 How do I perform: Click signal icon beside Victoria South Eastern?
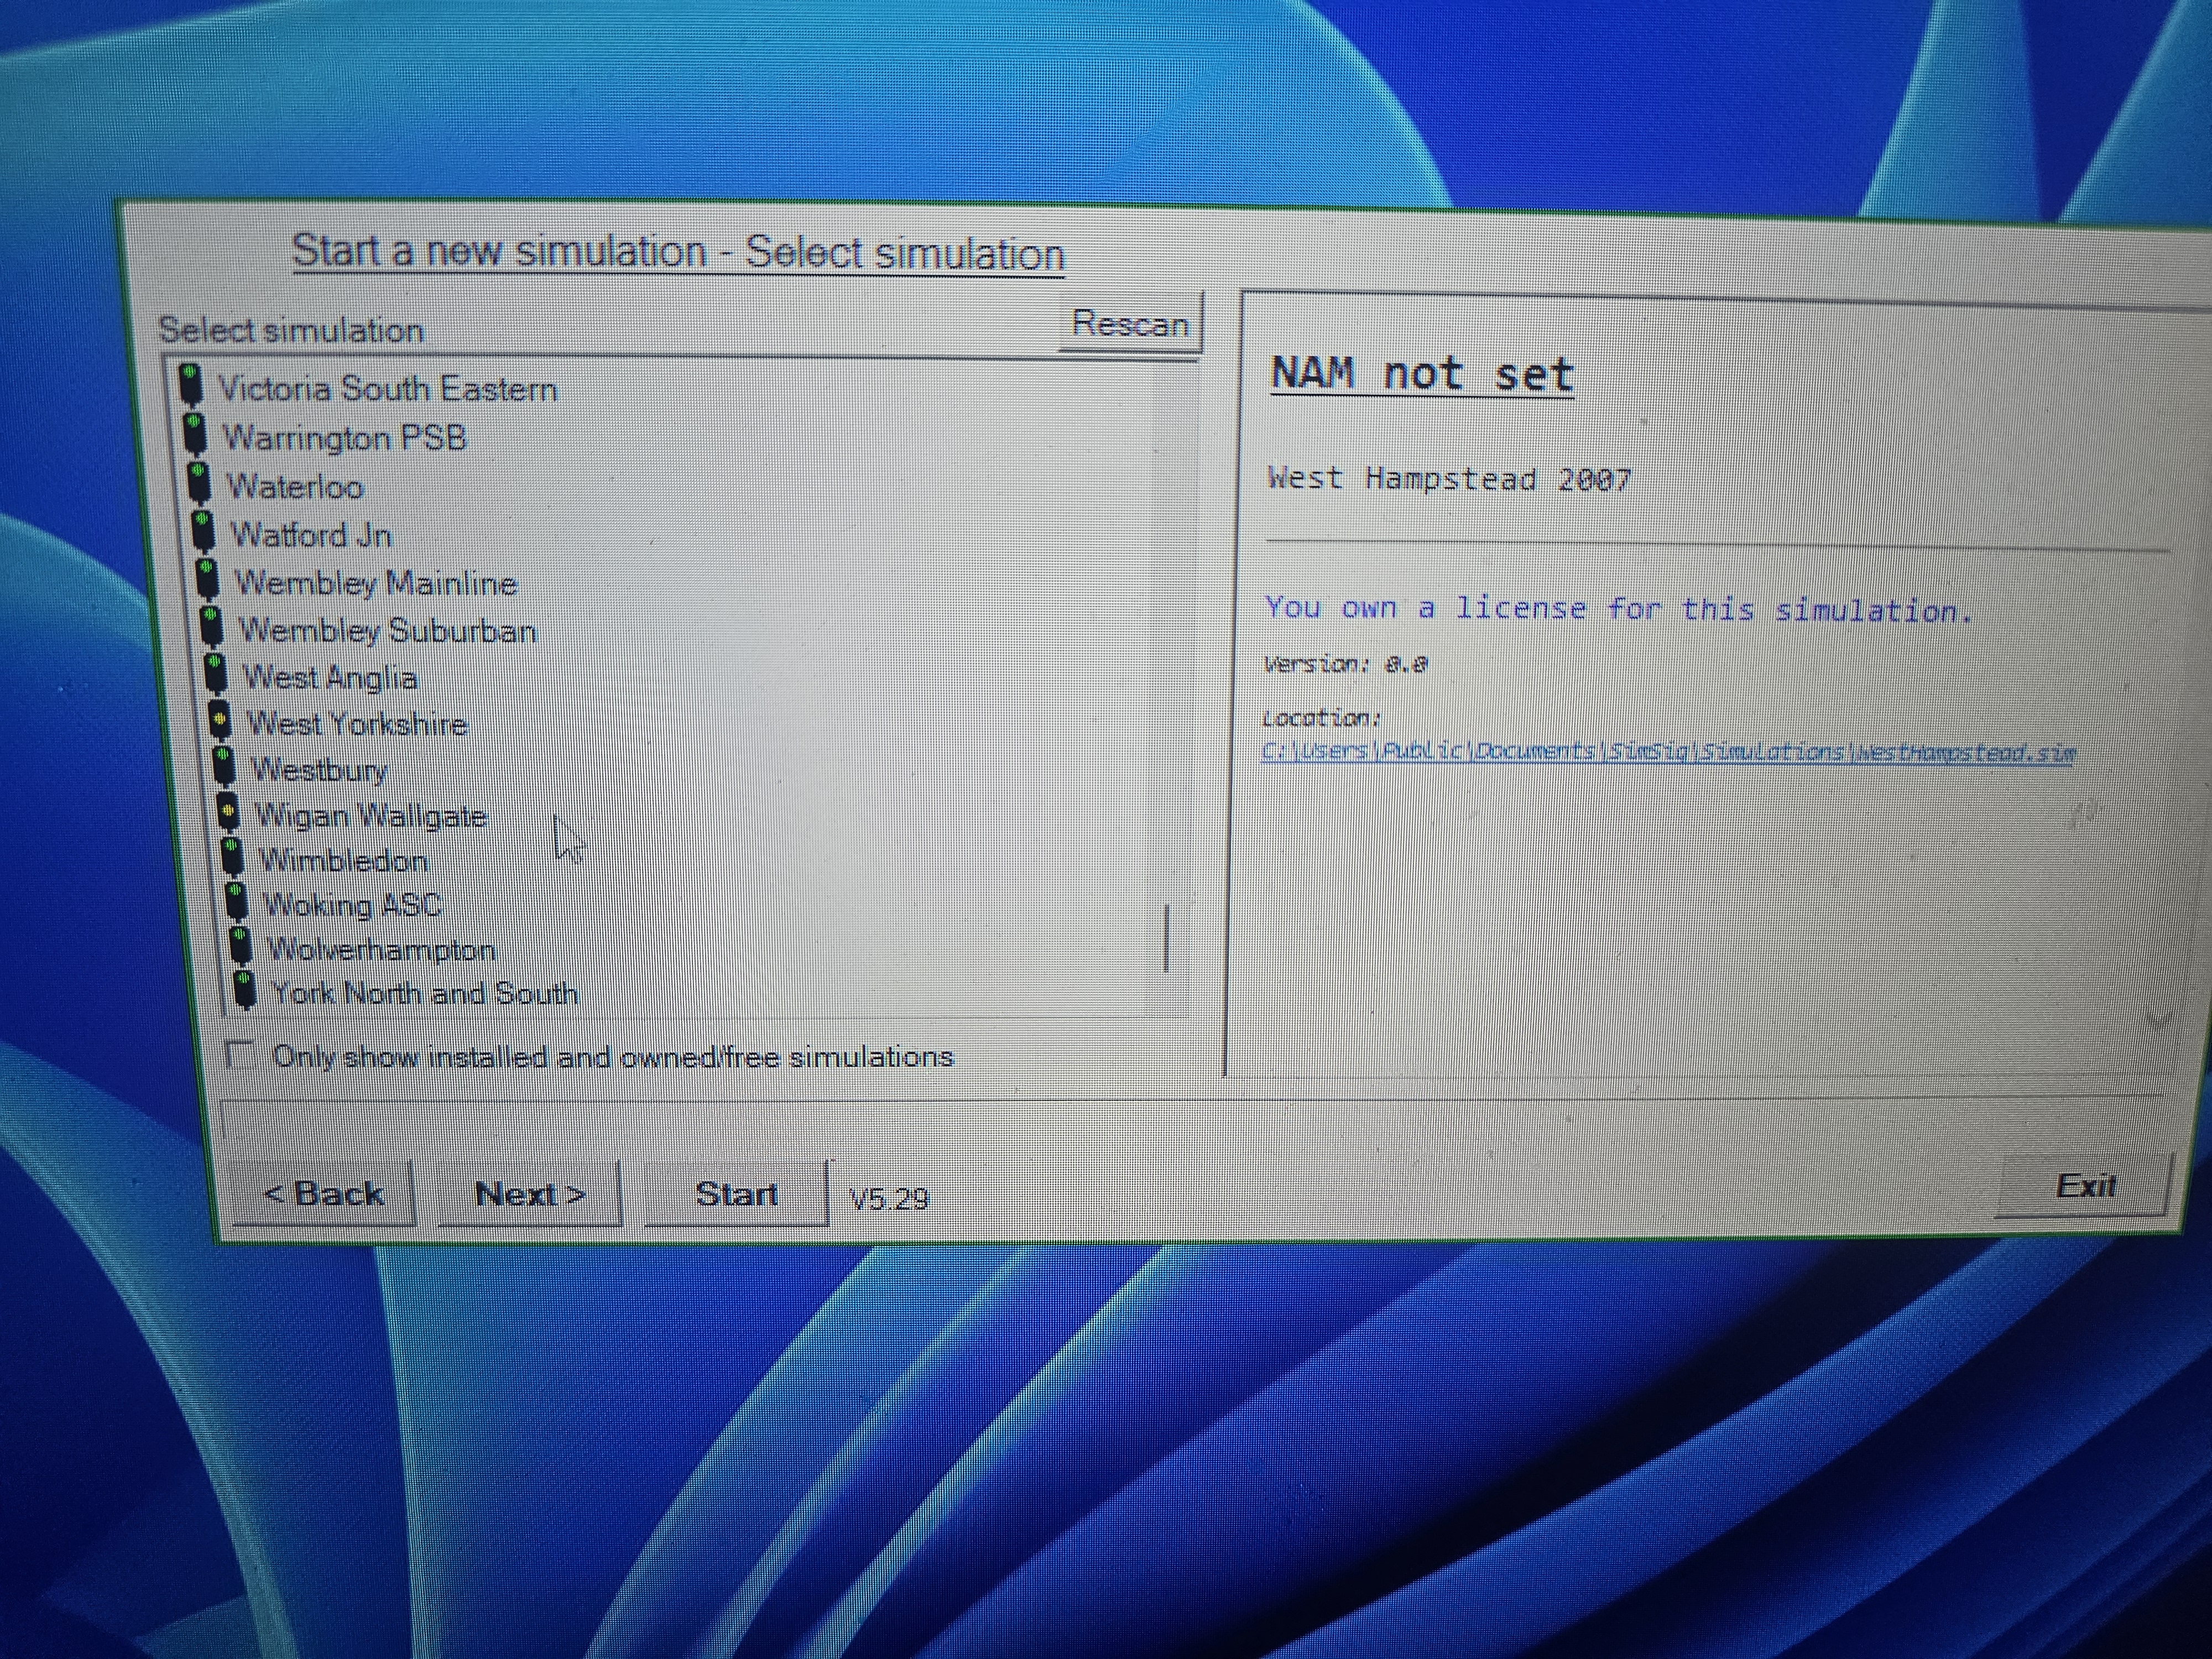click(x=189, y=386)
